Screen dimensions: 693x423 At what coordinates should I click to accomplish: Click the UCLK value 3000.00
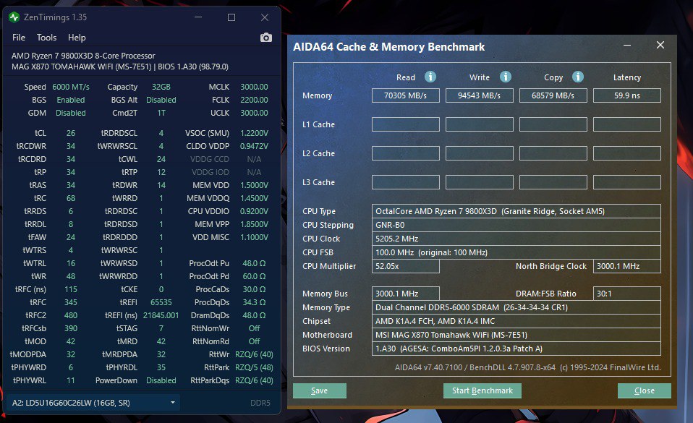[x=254, y=113]
